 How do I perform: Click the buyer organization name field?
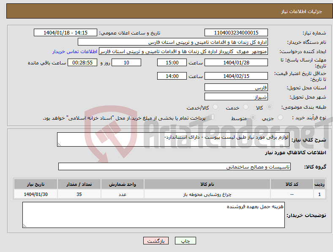click(x=173, y=42)
